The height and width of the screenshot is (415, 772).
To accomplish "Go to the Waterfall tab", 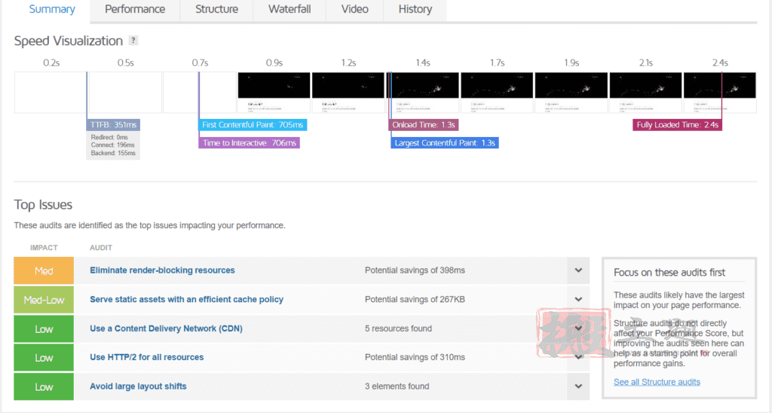I will pos(289,9).
